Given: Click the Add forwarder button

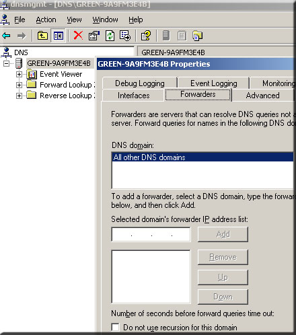Looking at the screenshot, I should pyautogui.click(x=223, y=234).
